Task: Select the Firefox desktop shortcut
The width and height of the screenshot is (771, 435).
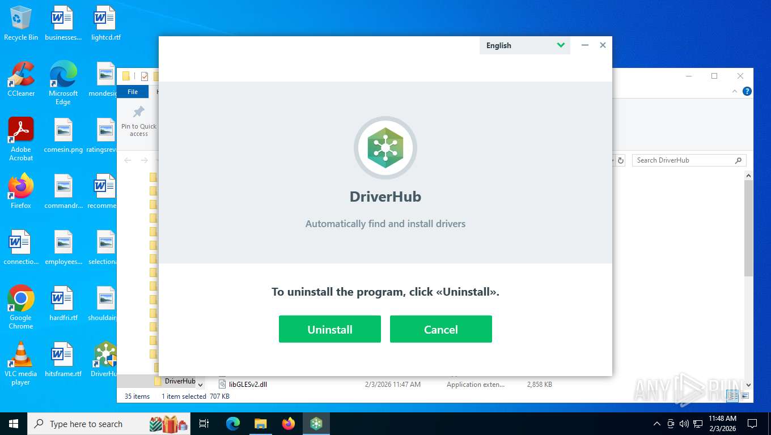Action: (x=21, y=191)
